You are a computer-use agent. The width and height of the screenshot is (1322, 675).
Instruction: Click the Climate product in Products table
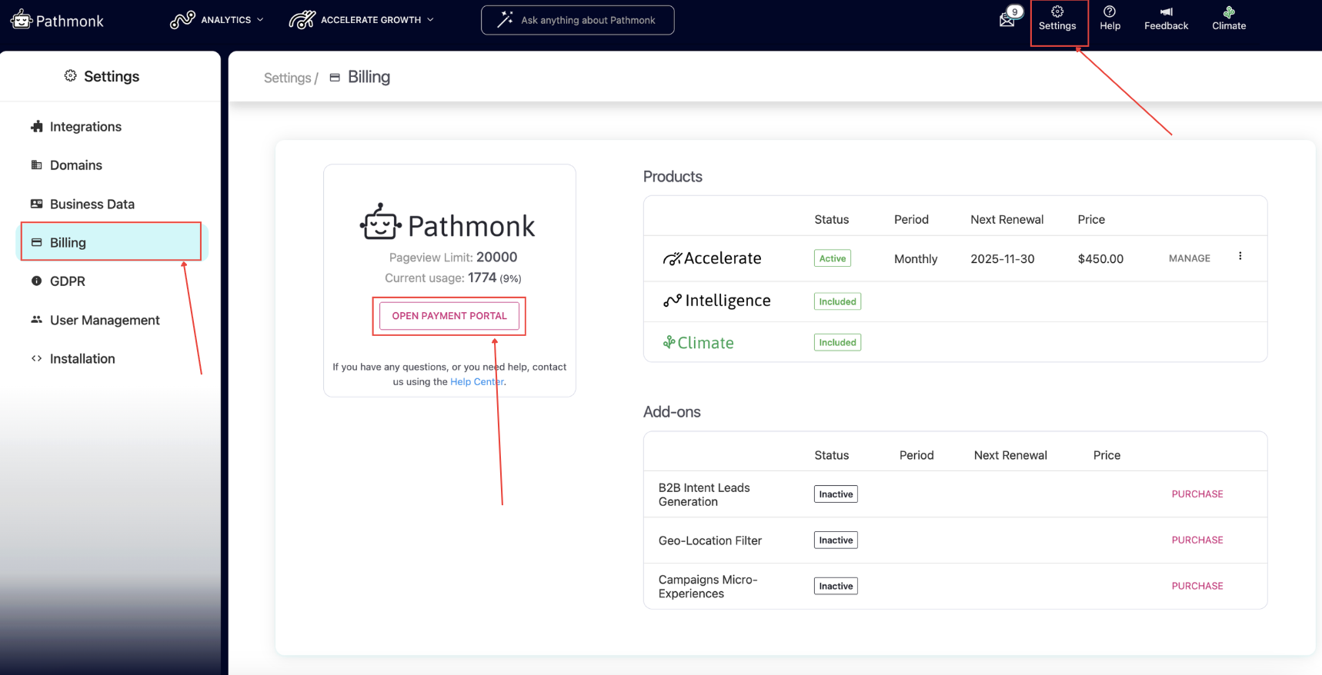coord(698,343)
